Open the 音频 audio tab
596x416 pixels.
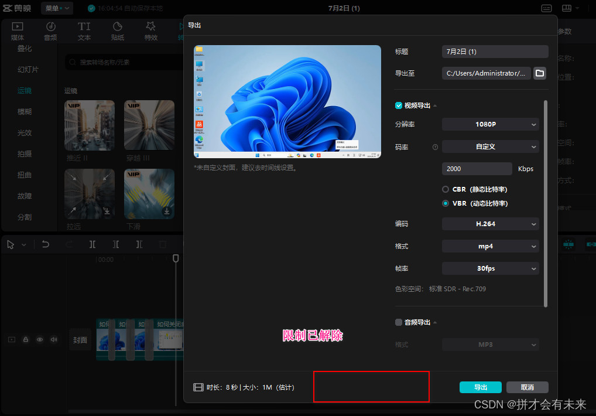click(50, 31)
